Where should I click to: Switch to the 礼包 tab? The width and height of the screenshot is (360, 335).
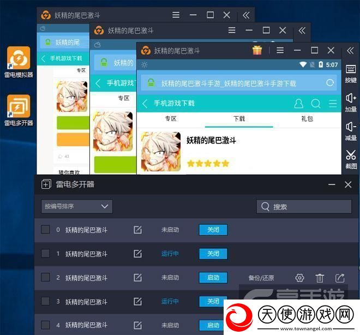[x=307, y=119]
